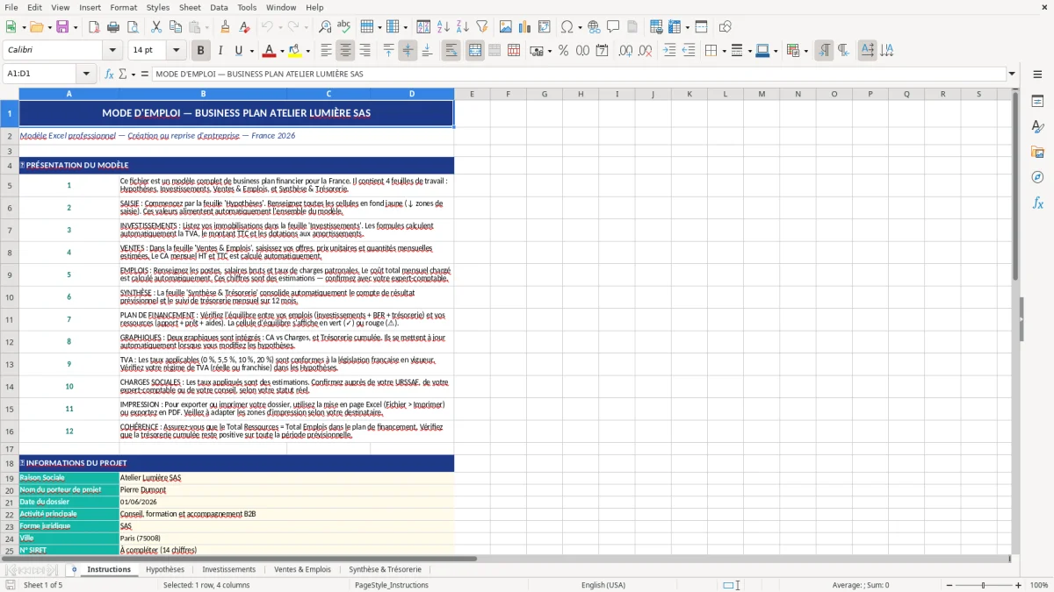Copy the selected cells
The width and height of the screenshot is (1054, 592).
[175, 27]
